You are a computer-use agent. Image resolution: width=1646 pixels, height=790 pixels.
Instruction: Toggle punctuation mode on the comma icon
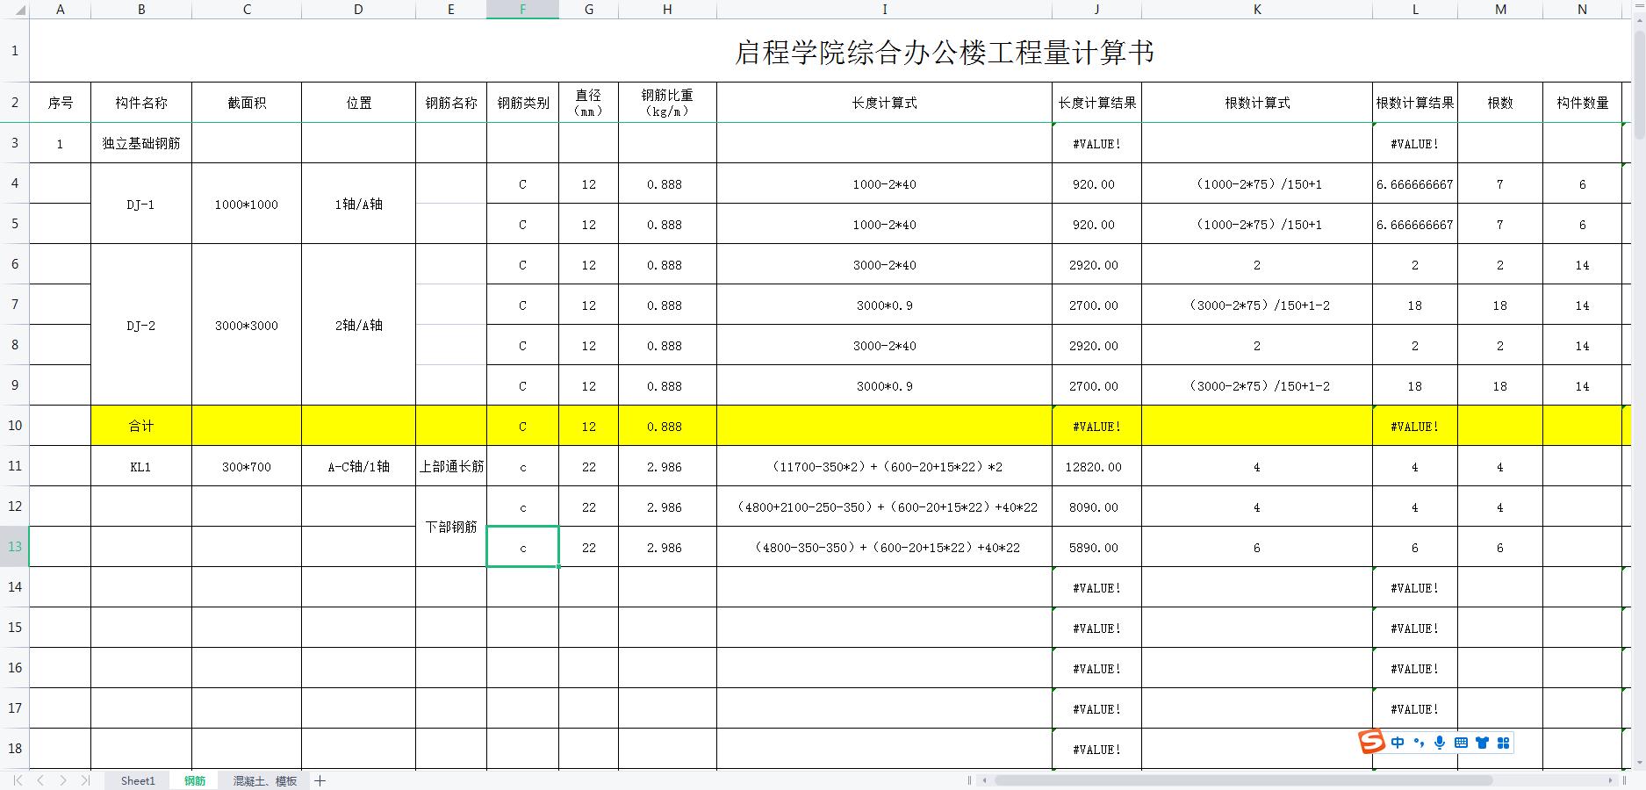[x=1420, y=743]
